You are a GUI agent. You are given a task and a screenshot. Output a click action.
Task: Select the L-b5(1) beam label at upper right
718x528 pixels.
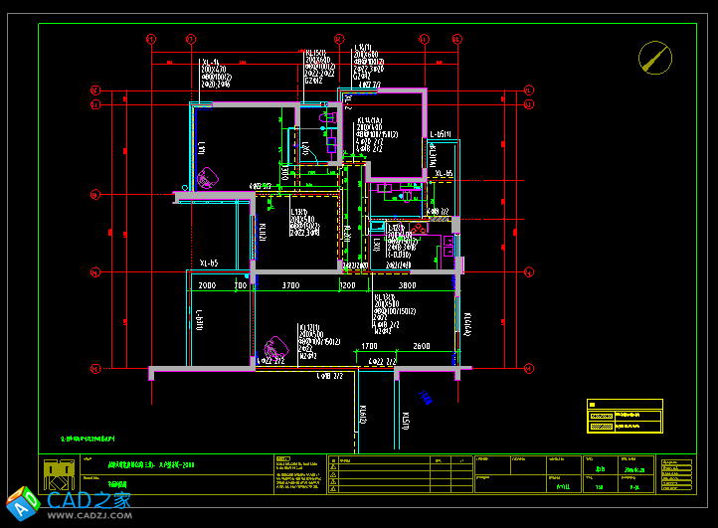(441, 134)
